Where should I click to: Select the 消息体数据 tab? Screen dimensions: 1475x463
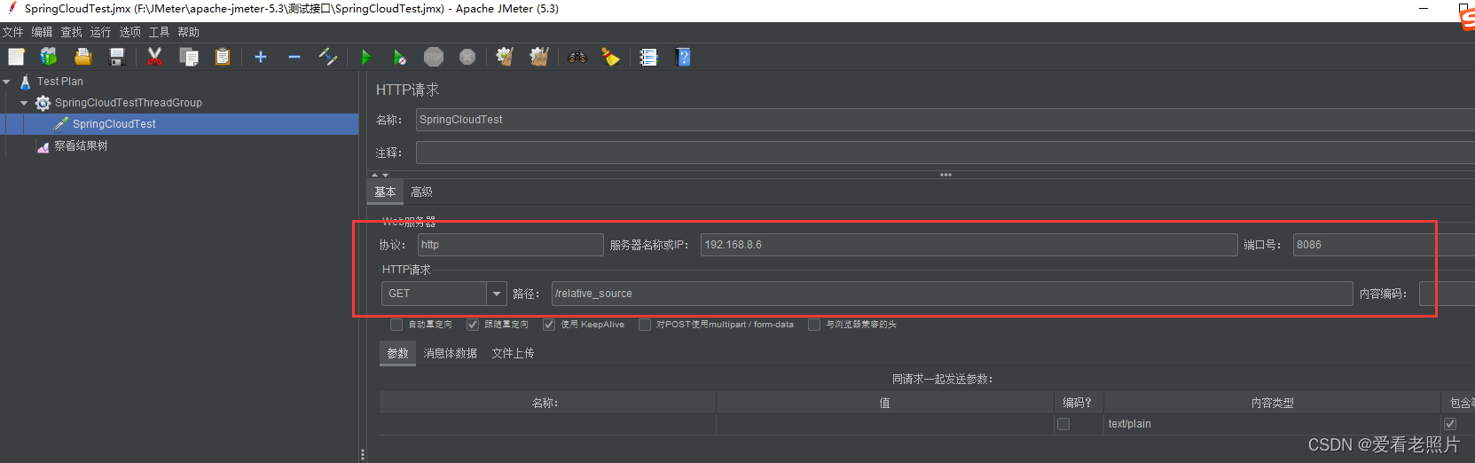click(450, 353)
